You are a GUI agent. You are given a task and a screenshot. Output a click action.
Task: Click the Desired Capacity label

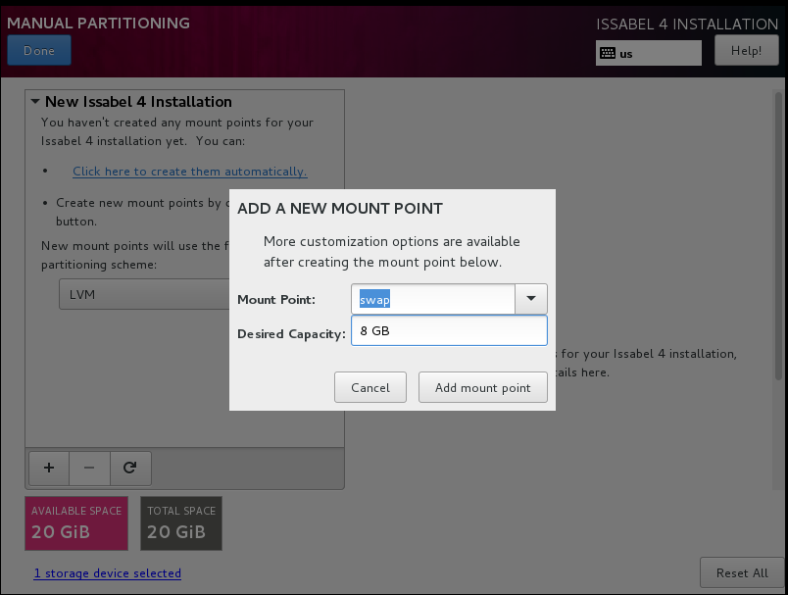(291, 334)
